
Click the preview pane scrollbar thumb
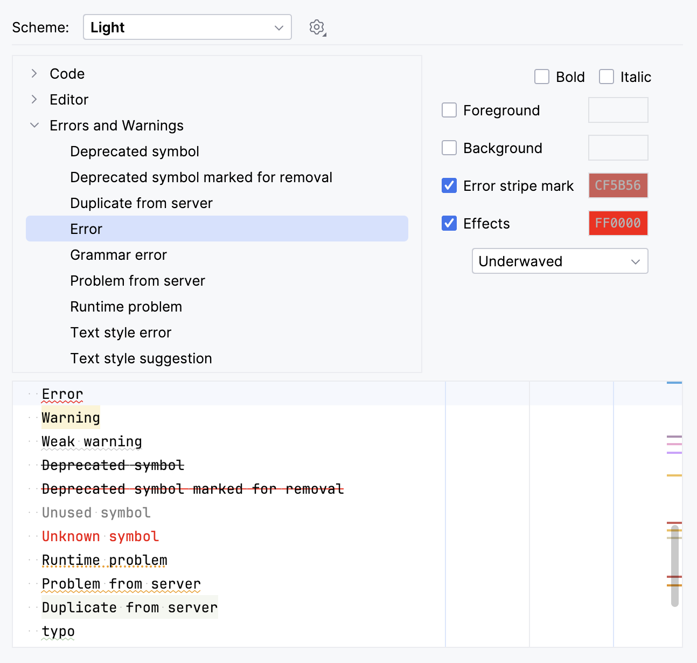pyautogui.click(x=674, y=561)
